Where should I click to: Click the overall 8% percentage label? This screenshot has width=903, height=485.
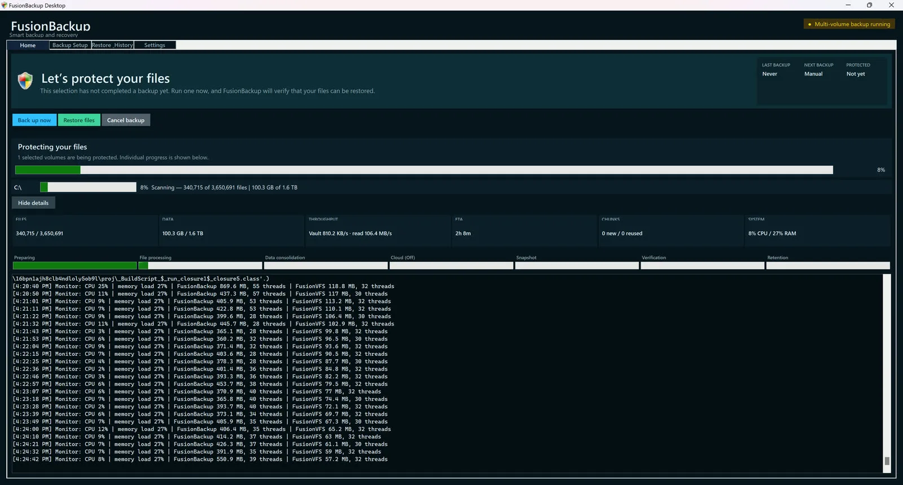[881, 170]
